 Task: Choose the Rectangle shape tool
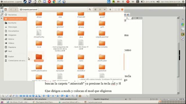[21, 96]
